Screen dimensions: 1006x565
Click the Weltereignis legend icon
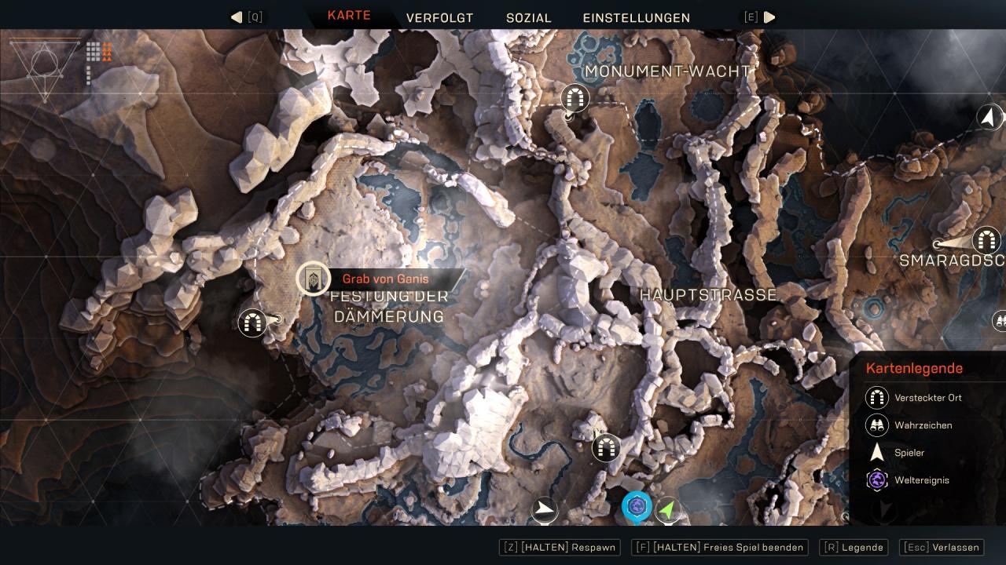coord(876,480)
